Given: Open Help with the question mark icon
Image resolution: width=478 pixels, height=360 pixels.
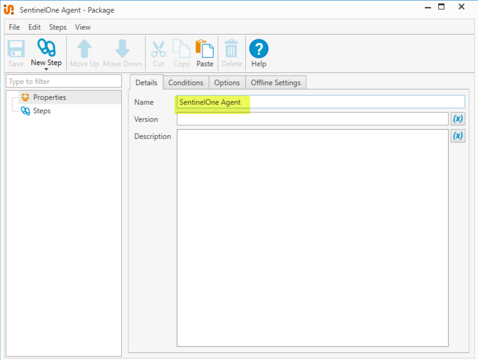Looking at the screenshot, I should coord(259,49).
